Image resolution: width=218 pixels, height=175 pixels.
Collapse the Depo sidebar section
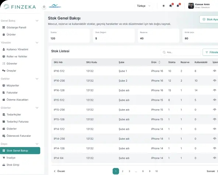click(37, 144)
